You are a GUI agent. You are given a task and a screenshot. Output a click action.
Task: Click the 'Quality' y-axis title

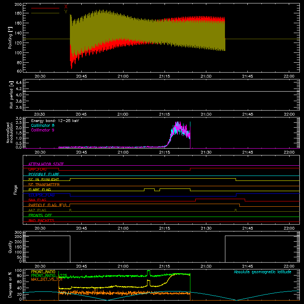click(10, 247)
